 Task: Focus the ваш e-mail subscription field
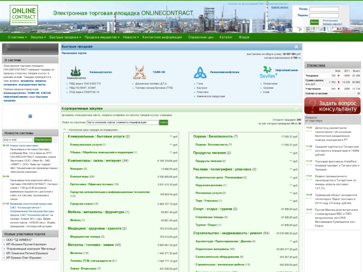[18, 140]
